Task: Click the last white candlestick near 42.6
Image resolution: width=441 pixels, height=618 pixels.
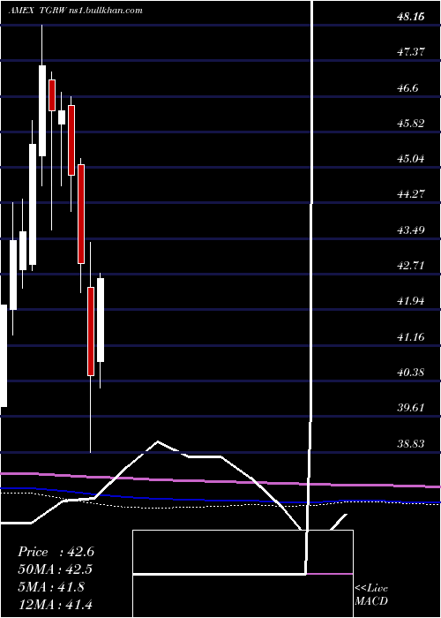Action: click(101, 320)
